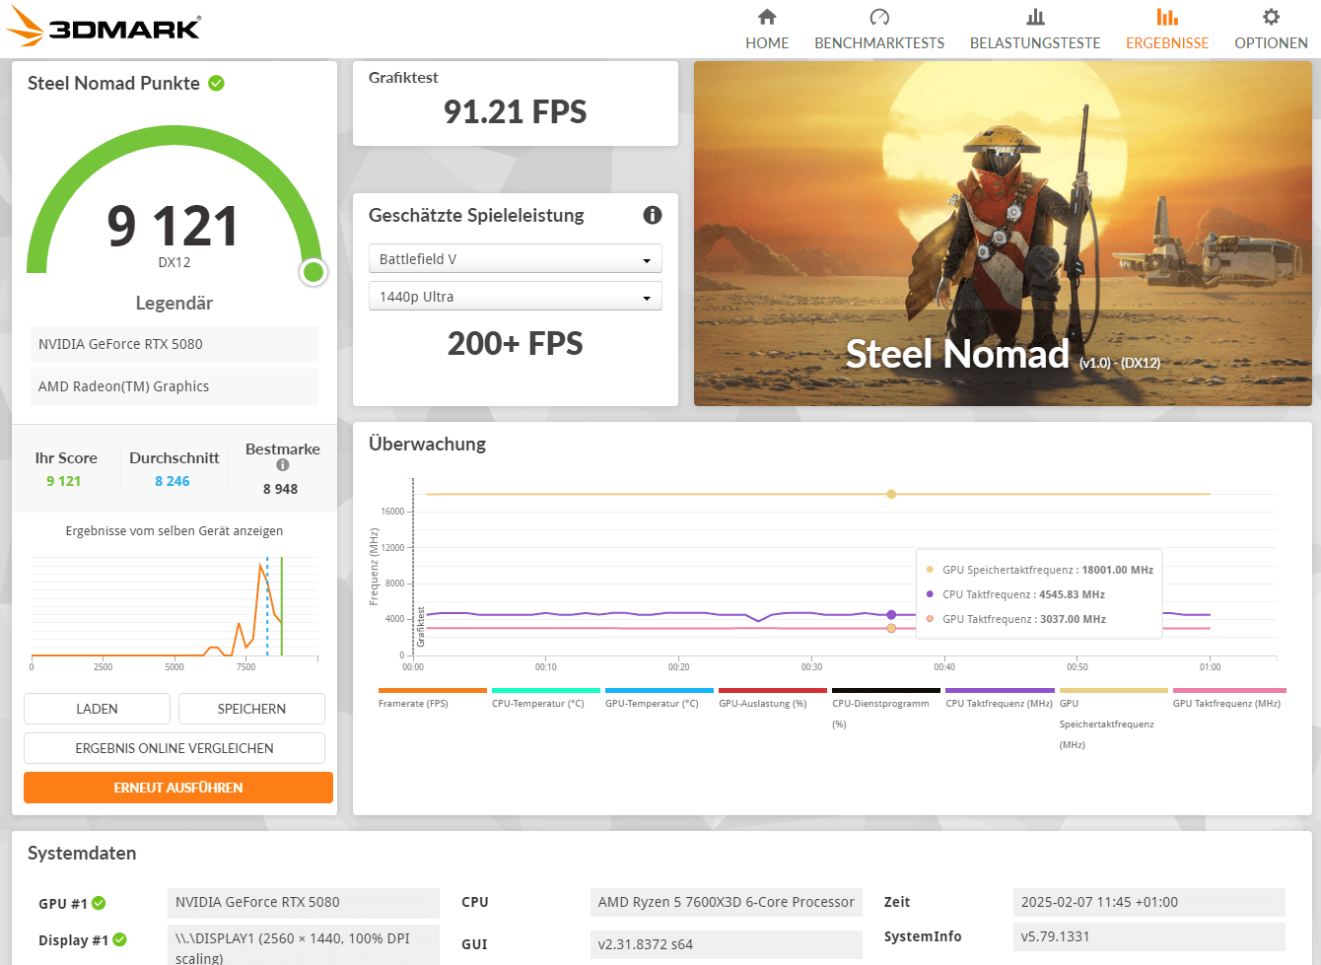1321x965 pixels.
Task: Click the ERNEUT AUSFÜHREN button
Action: pyautogui.click(x=178, y=788)
